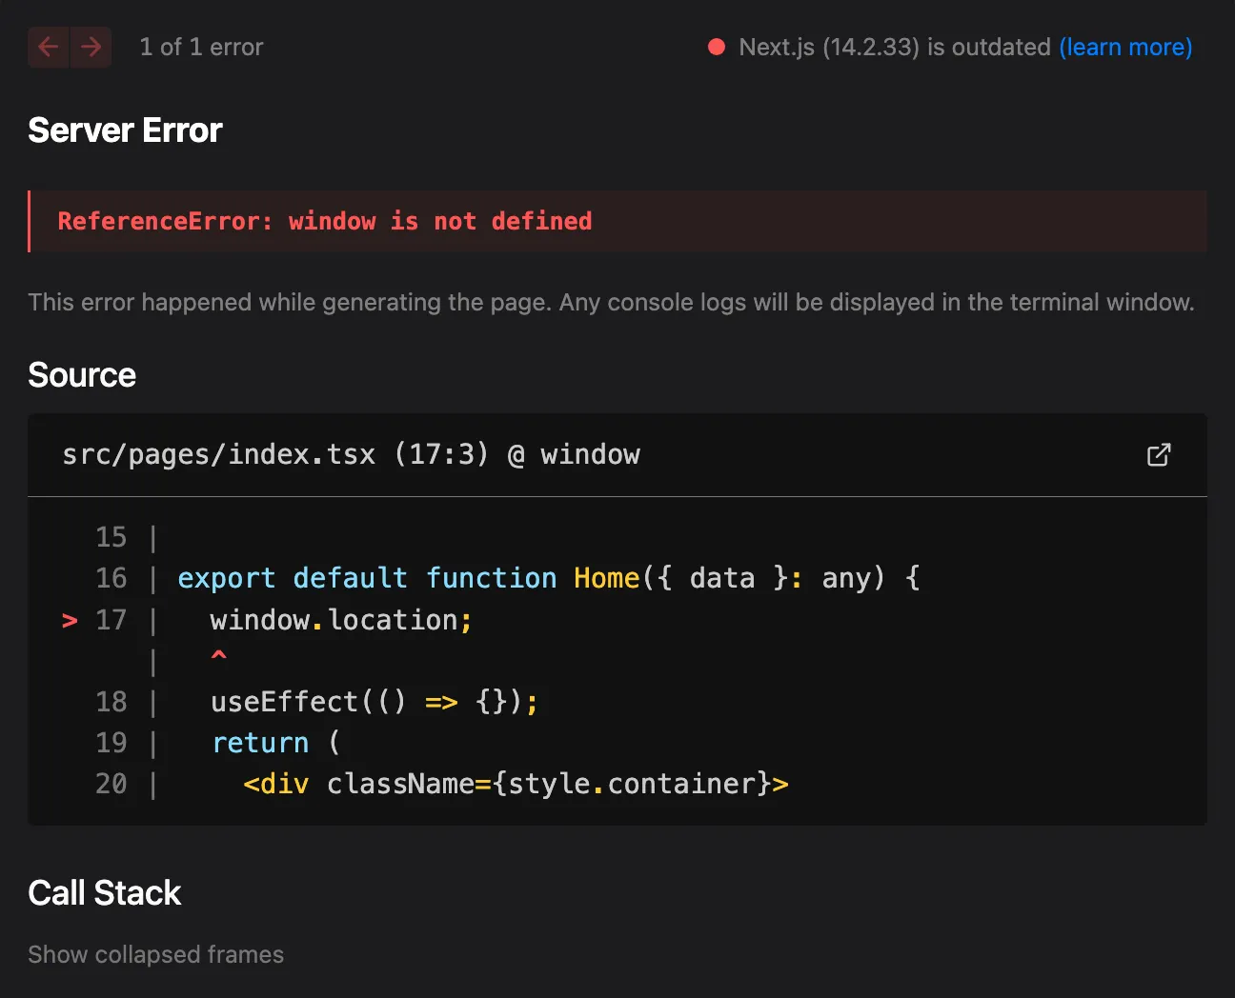Click code line 'export default function Home'
This screenshot has width=1235, height=998.
point(549,578)
